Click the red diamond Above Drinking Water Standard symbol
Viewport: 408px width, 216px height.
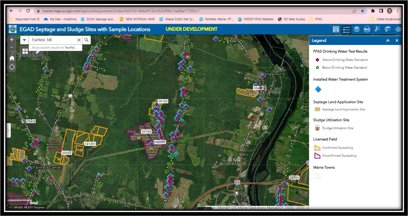pos(317,60)
